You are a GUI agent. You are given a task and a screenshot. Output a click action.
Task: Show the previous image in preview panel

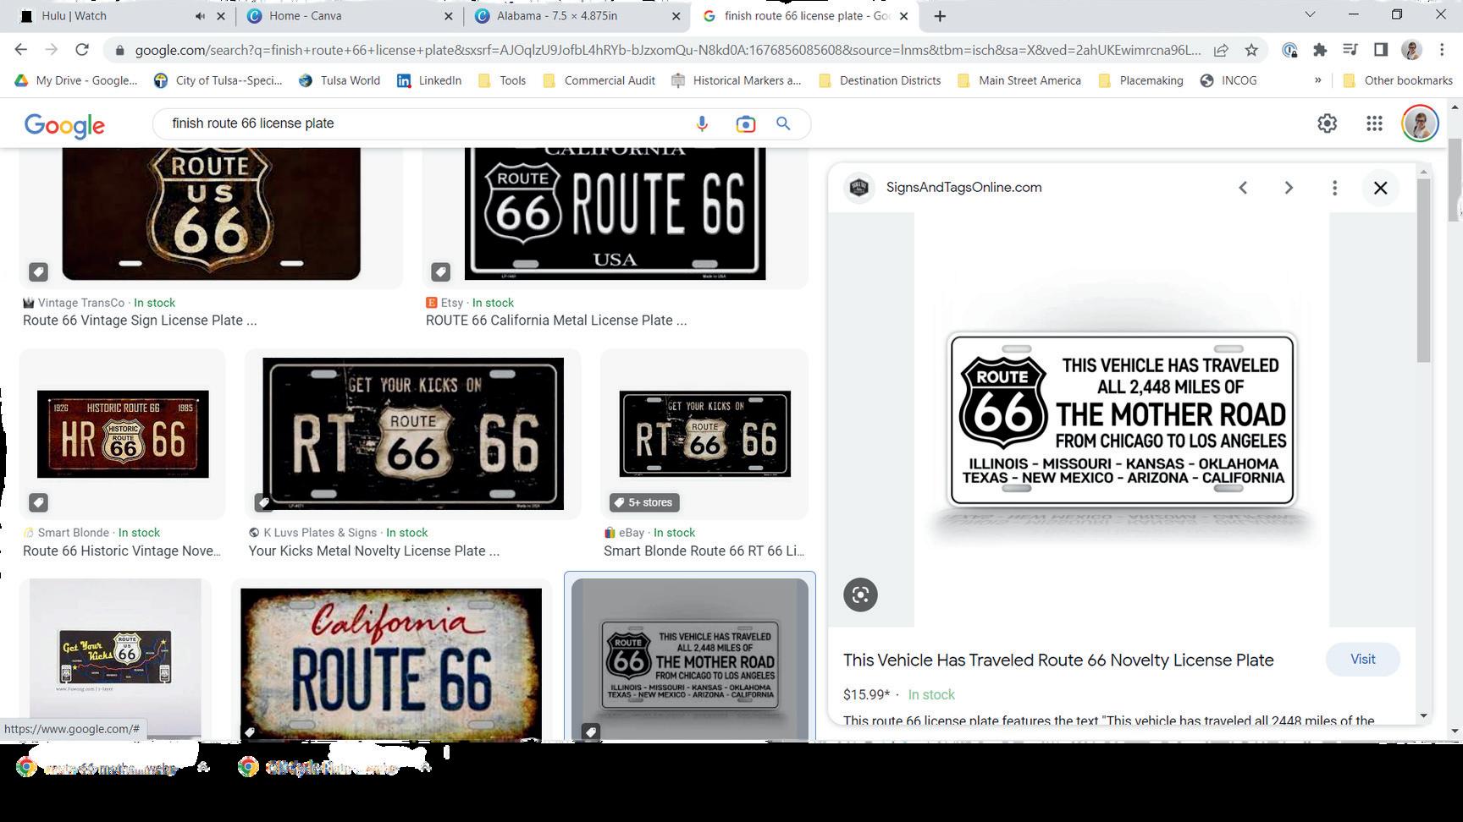[1243, 188]
